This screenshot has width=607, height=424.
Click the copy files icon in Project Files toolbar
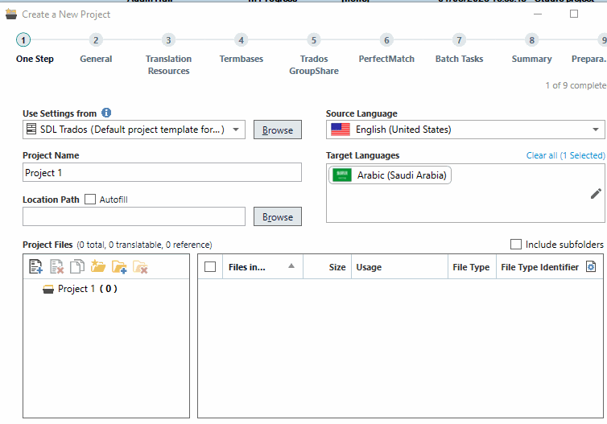tap(77, 266)
